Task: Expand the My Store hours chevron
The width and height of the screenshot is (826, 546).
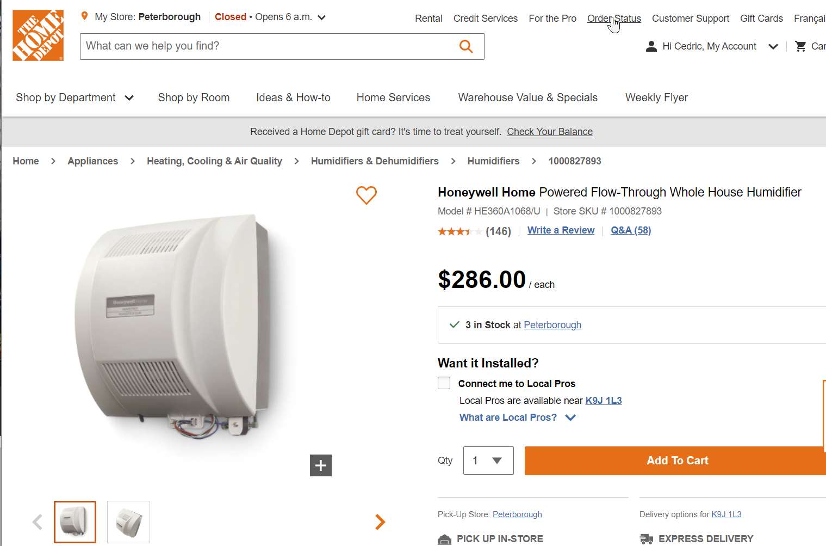Action: click(322, 17)
